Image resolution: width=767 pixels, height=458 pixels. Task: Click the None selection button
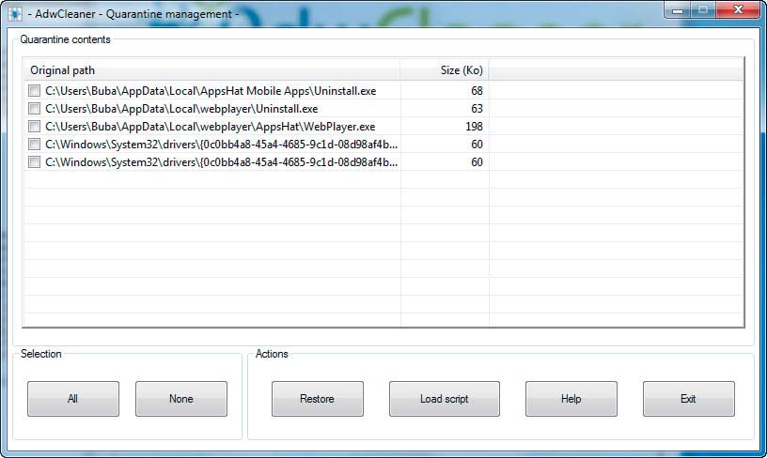point(181,399)
